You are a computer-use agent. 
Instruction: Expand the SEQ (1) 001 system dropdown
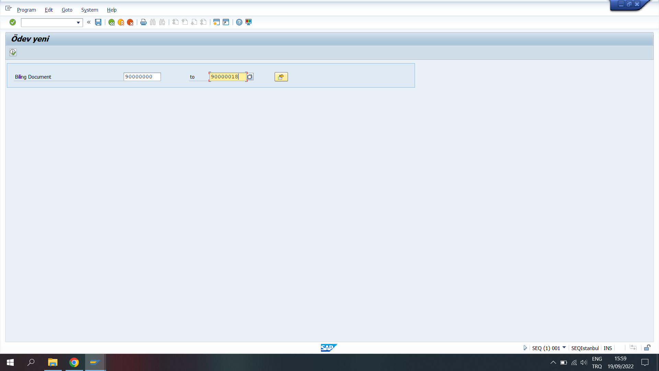click(x=564, y=348)
